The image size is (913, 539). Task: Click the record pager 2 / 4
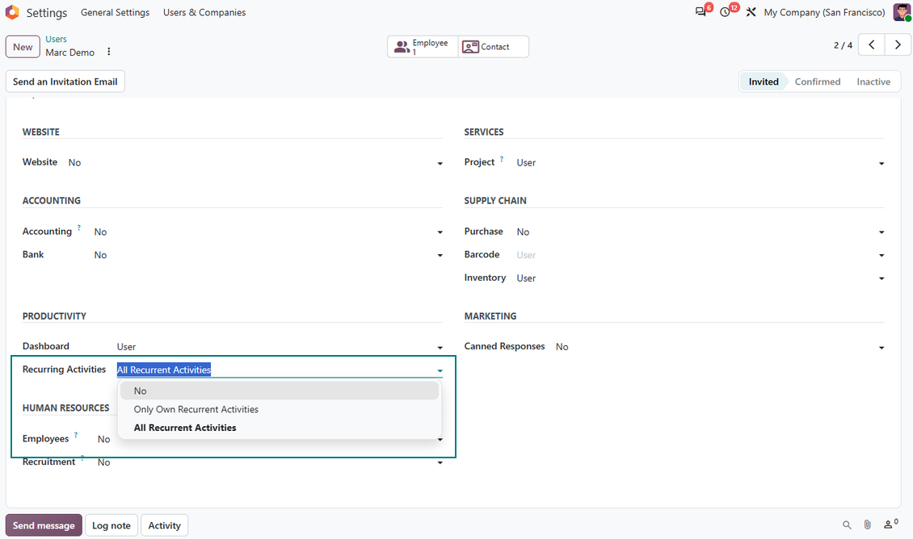tap(843, 45)
